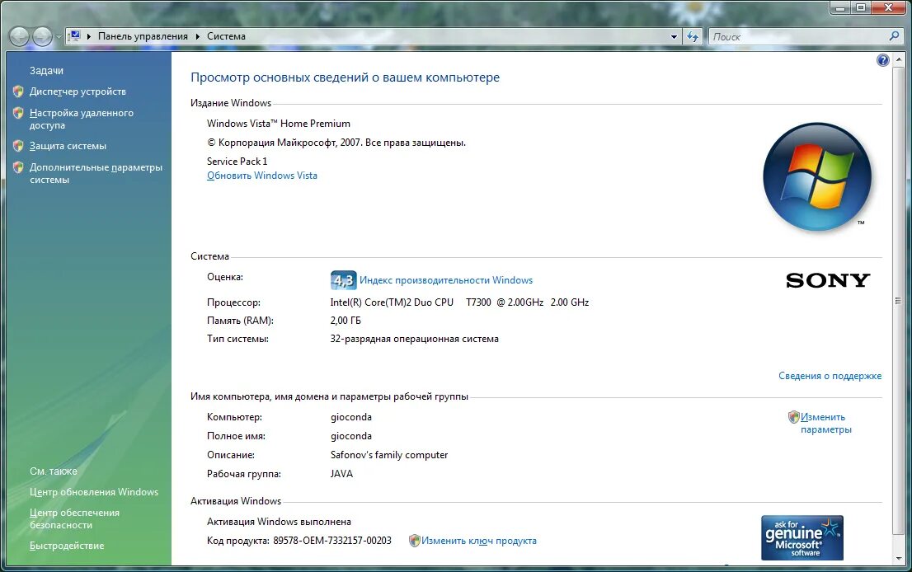
Task: Click shield icon beside Изменить ключ продукта
Action: point(414,541)
